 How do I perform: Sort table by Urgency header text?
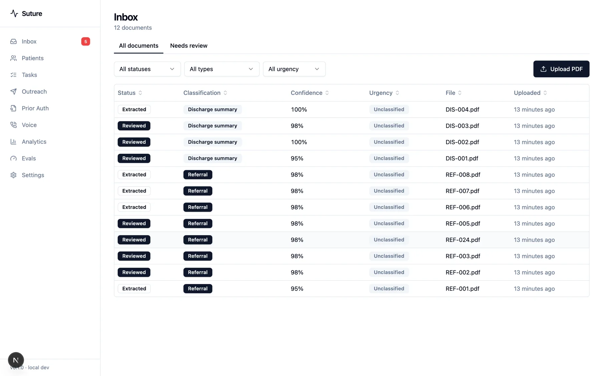(381, 93)
